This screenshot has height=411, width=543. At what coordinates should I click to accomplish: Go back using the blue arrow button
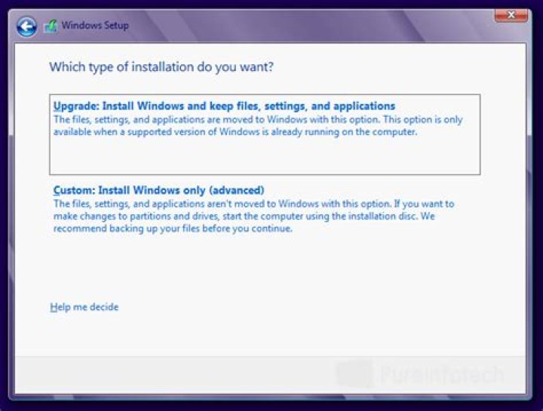click(26, 26)
